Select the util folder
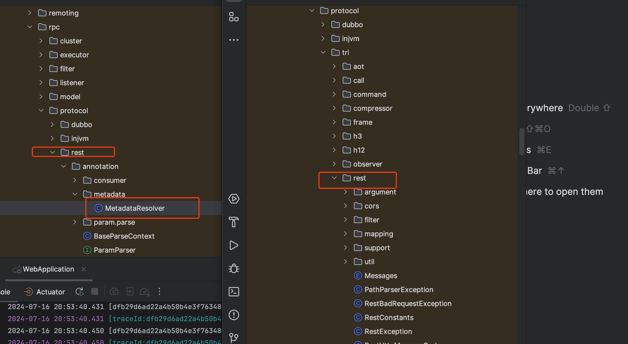The height and width of the screenshot is (344, 628). 369,261
